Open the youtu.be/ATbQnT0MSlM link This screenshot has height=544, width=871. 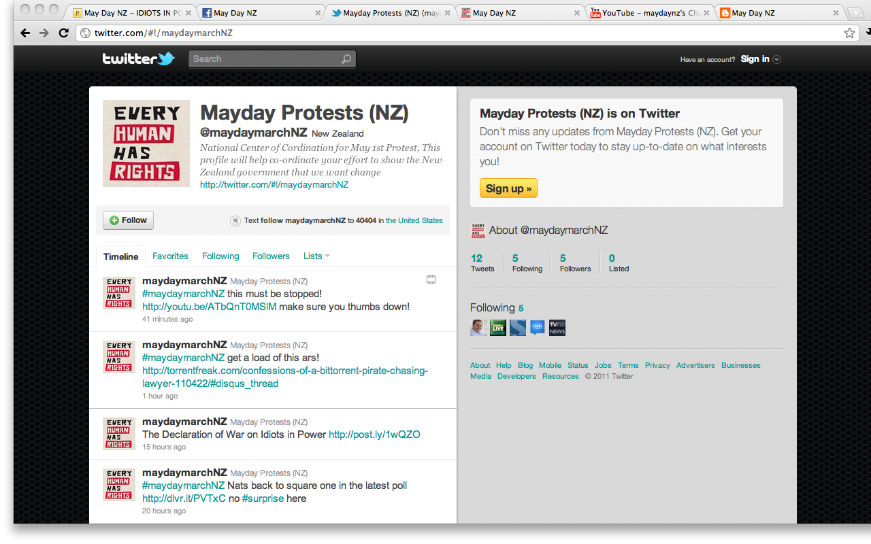pos(210,307)
